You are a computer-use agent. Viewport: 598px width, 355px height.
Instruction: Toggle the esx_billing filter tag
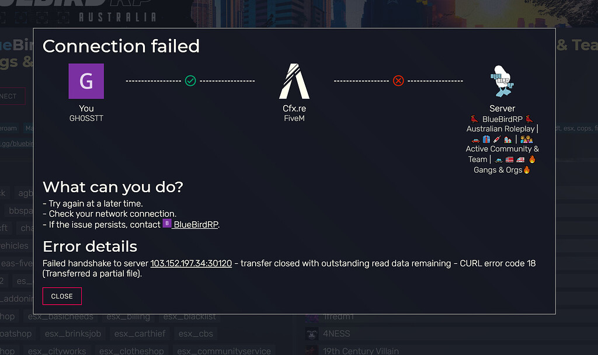pos(128,316)
